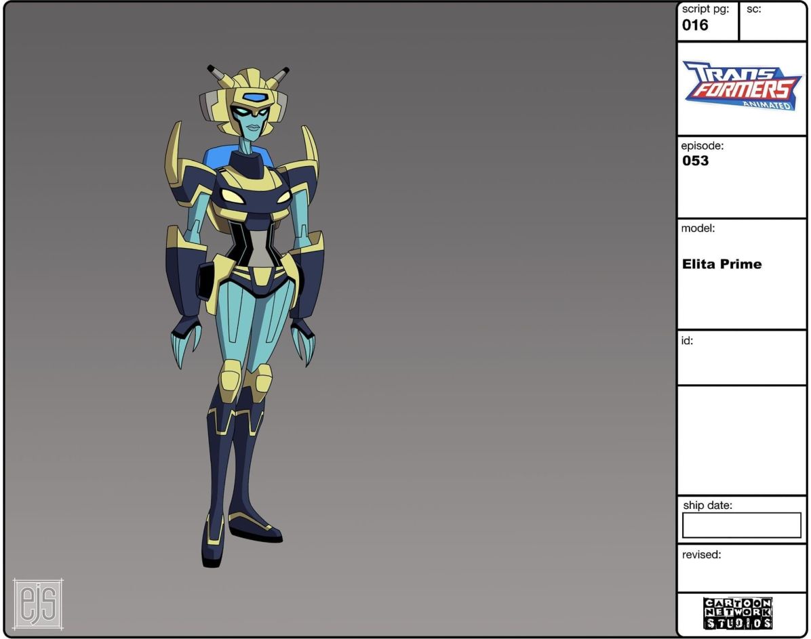811x639 pixels.
Task: Click the black panel on the forearm
Action: (x=204, y=279)
